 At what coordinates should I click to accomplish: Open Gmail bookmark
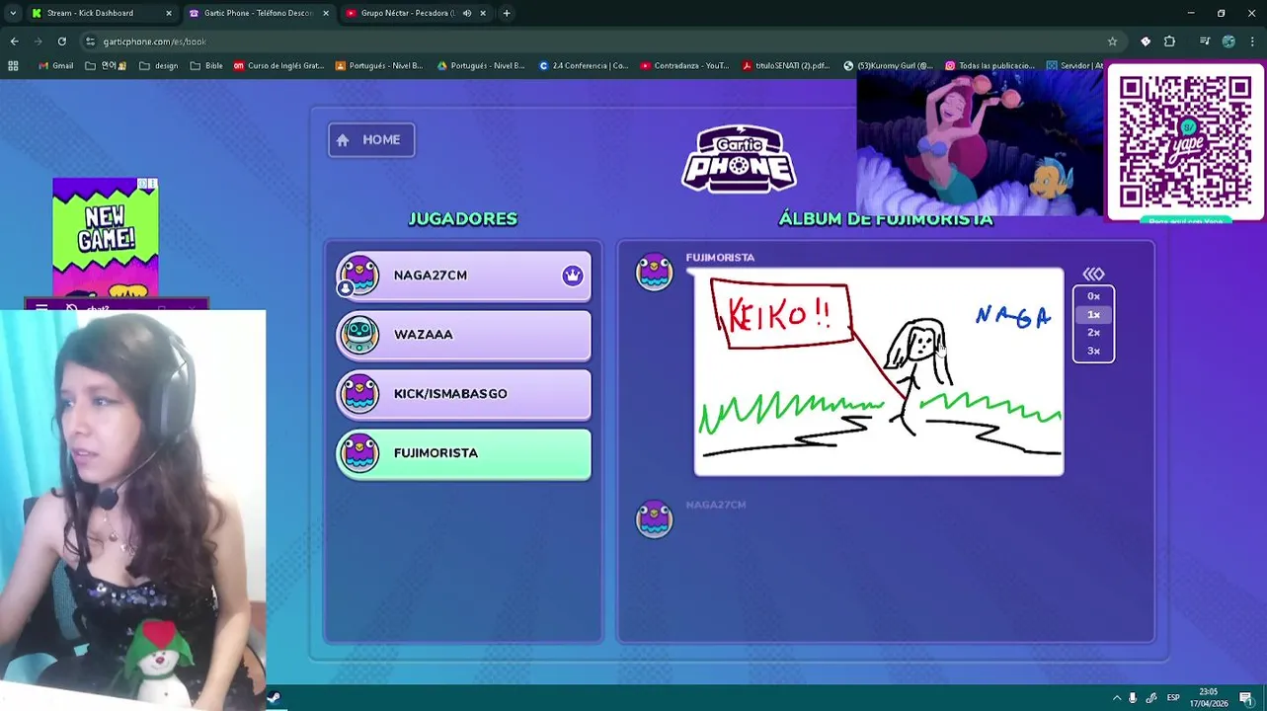[x=55, y=66]
